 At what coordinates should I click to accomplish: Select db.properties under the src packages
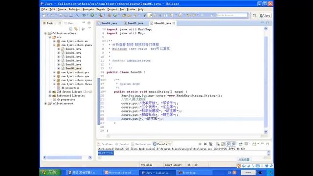tap(70, 88)
